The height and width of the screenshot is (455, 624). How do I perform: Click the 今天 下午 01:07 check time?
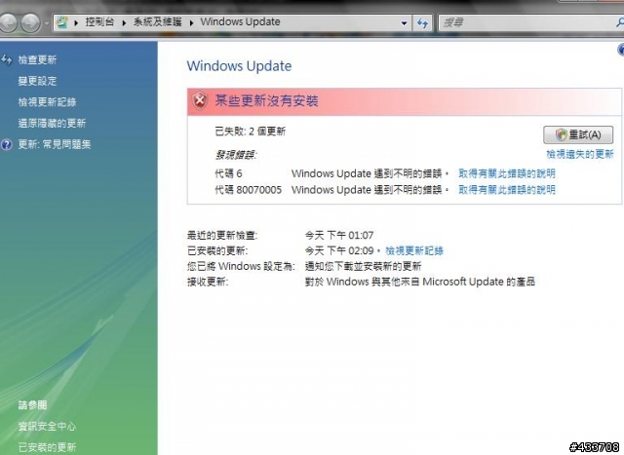(x=339, y=236)
